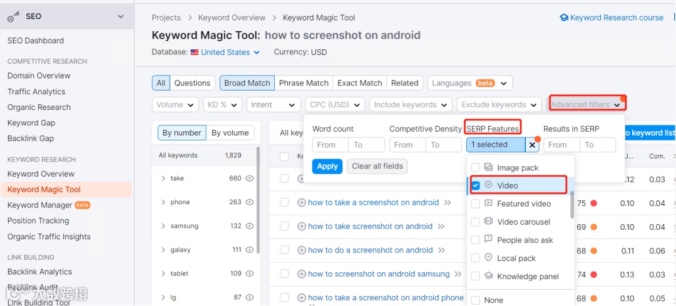Expand the 'phone' keyword group
Screen dimensions: 676x306
tap(163, 202)
